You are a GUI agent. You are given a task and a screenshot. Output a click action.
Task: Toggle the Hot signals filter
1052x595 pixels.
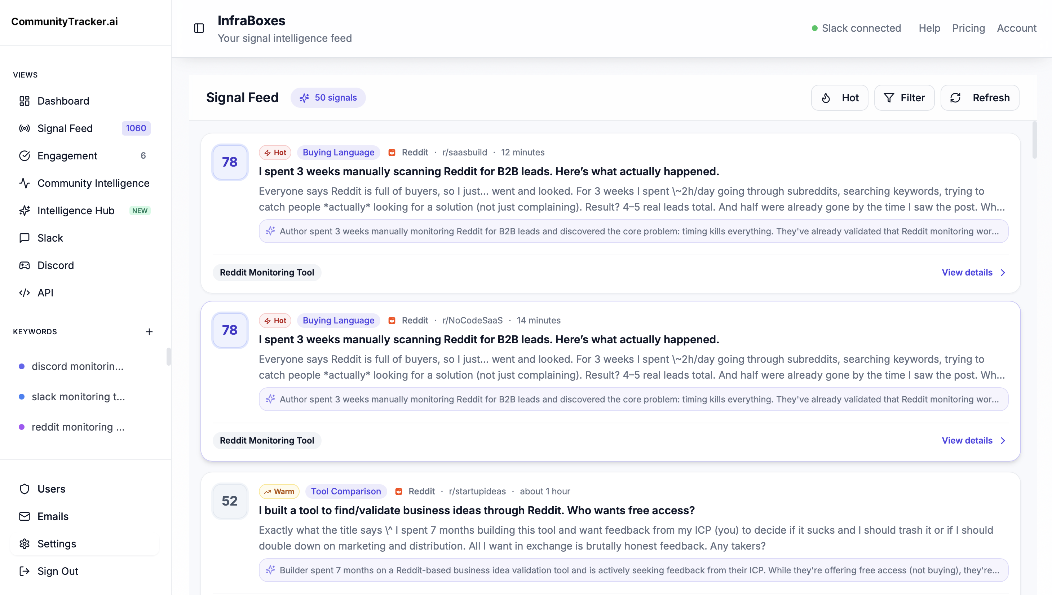click(x=840, y=98)
